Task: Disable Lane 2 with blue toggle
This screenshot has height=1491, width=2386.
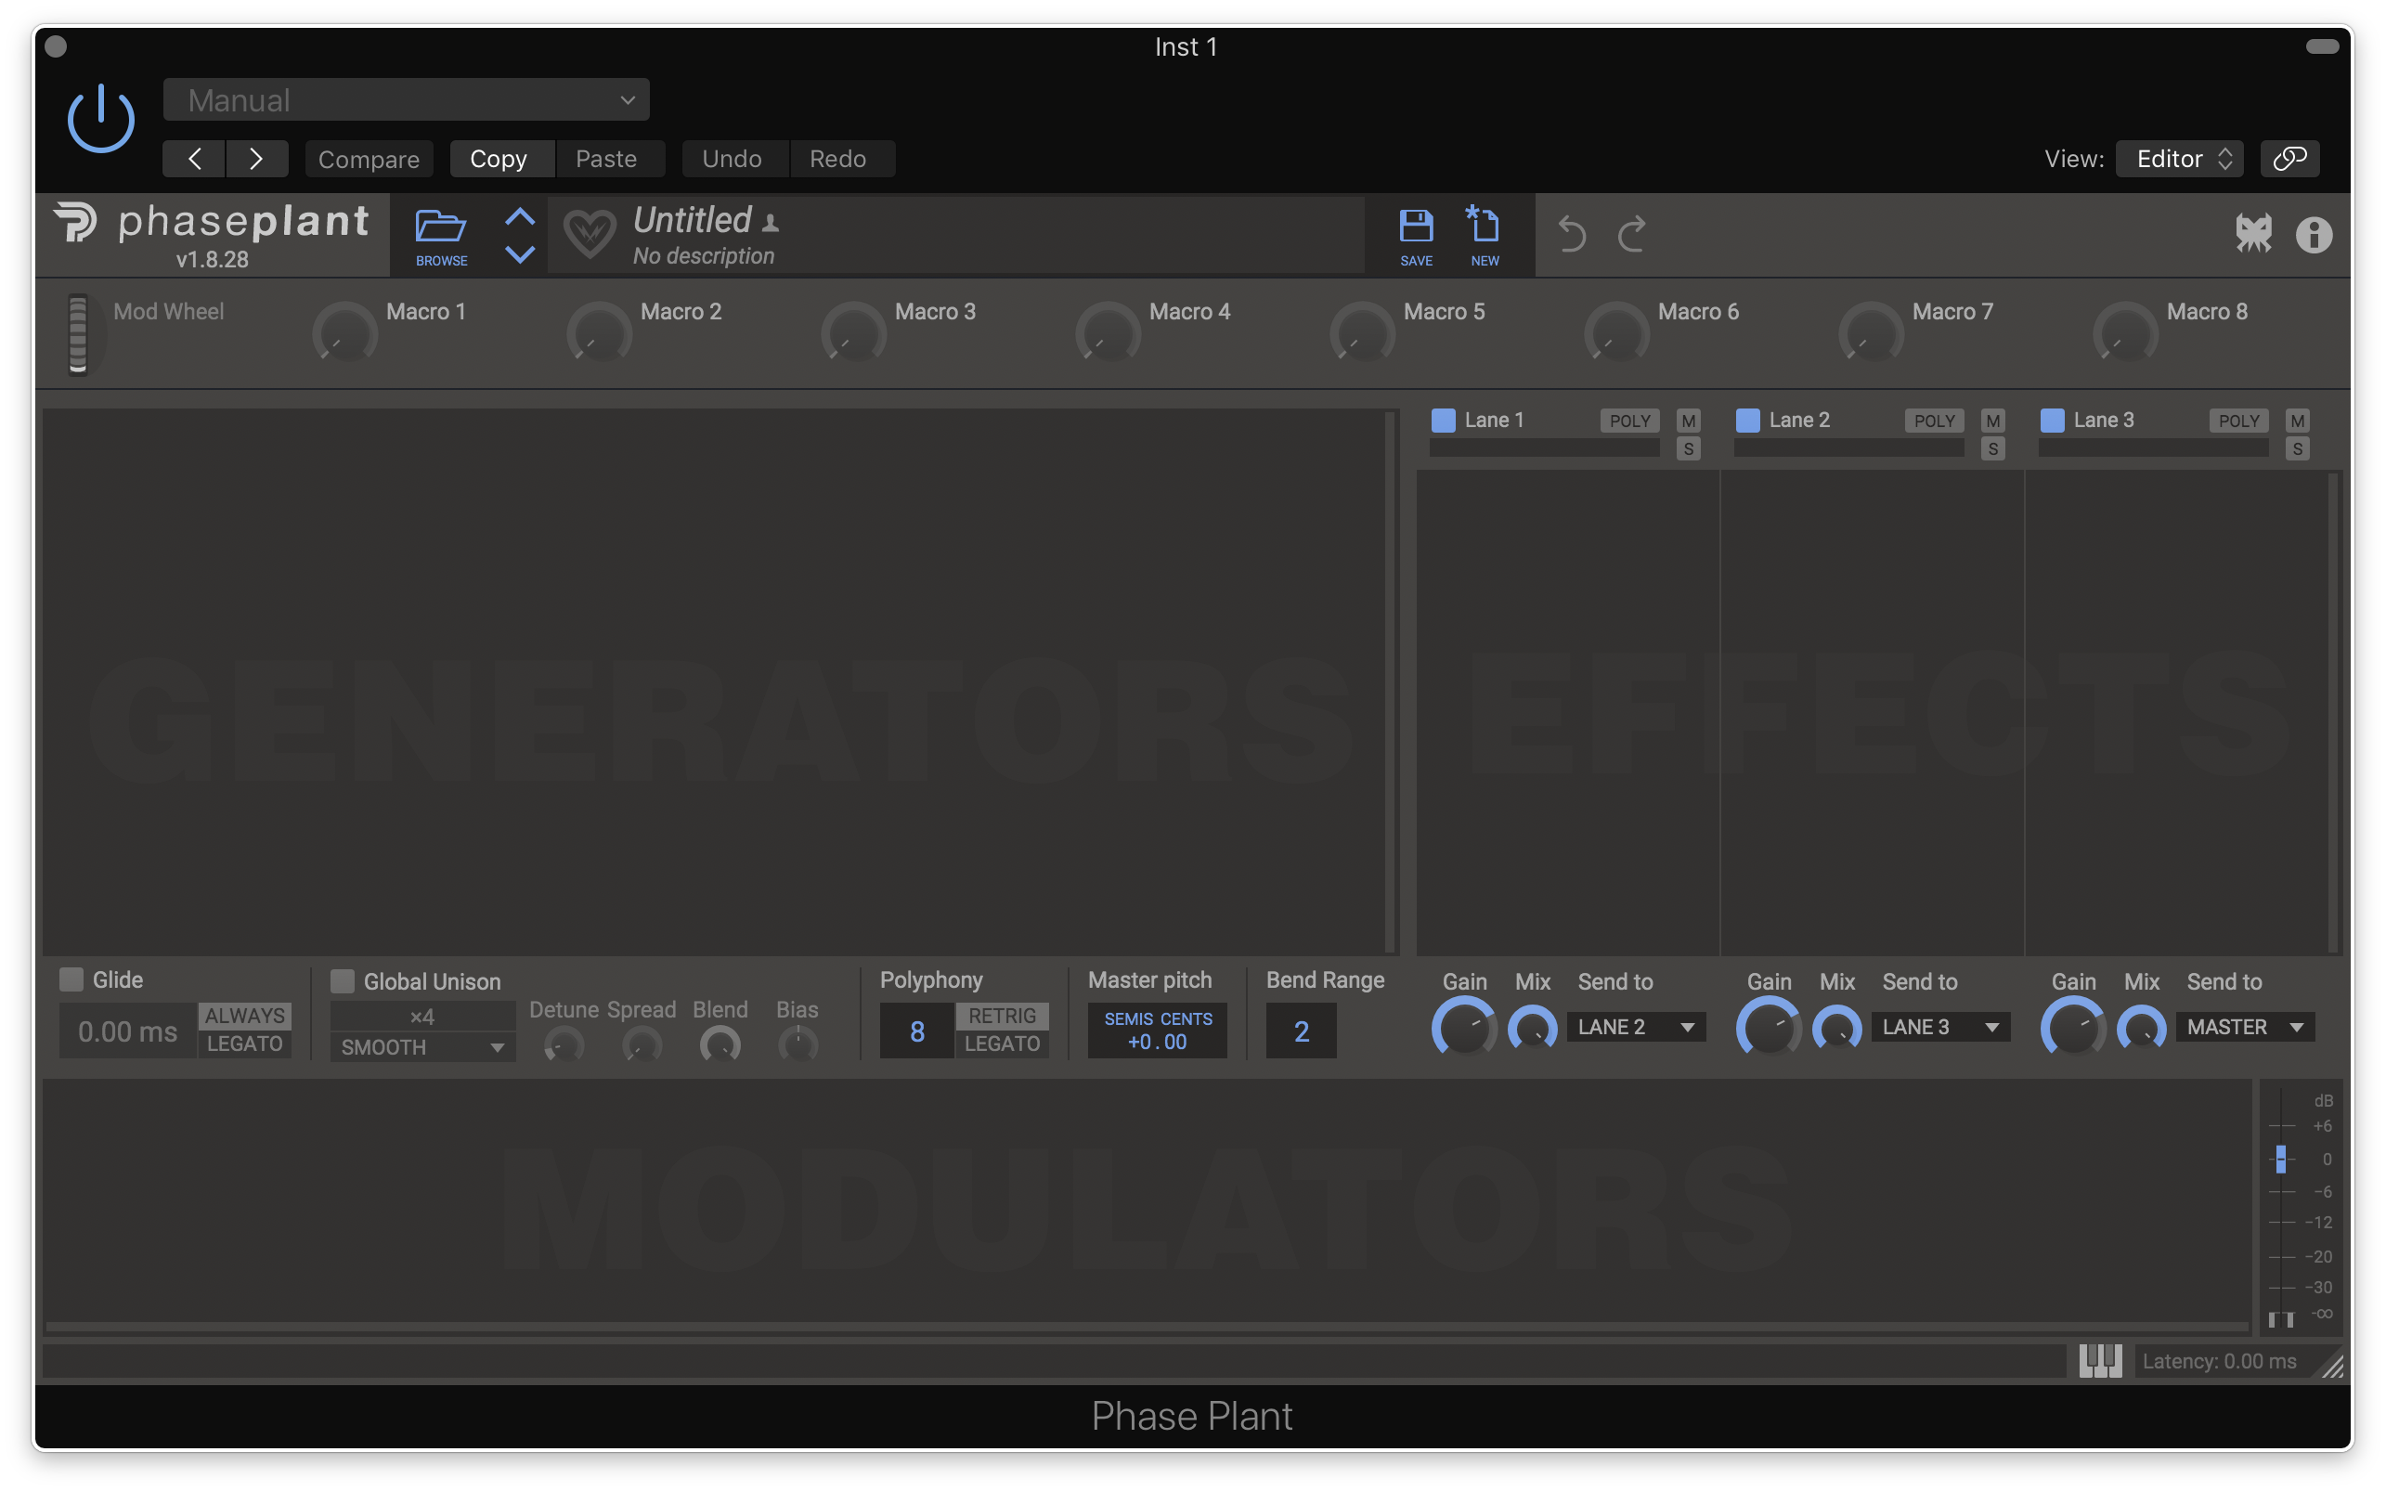Action: (x=1747, y=420)
